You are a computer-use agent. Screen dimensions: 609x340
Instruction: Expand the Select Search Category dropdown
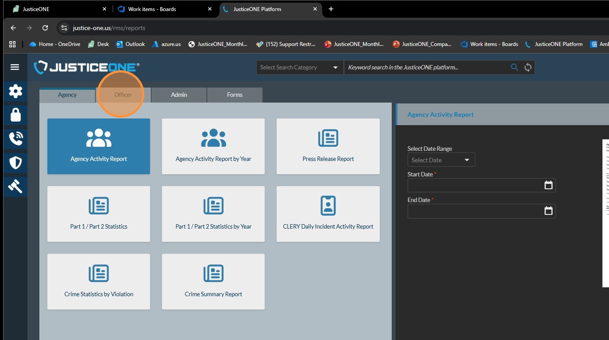point(300,67)
